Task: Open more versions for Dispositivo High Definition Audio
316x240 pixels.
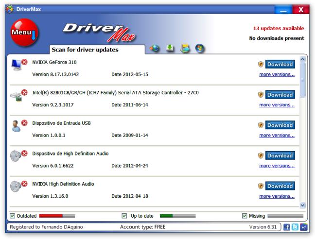Action: coord(277,166)
